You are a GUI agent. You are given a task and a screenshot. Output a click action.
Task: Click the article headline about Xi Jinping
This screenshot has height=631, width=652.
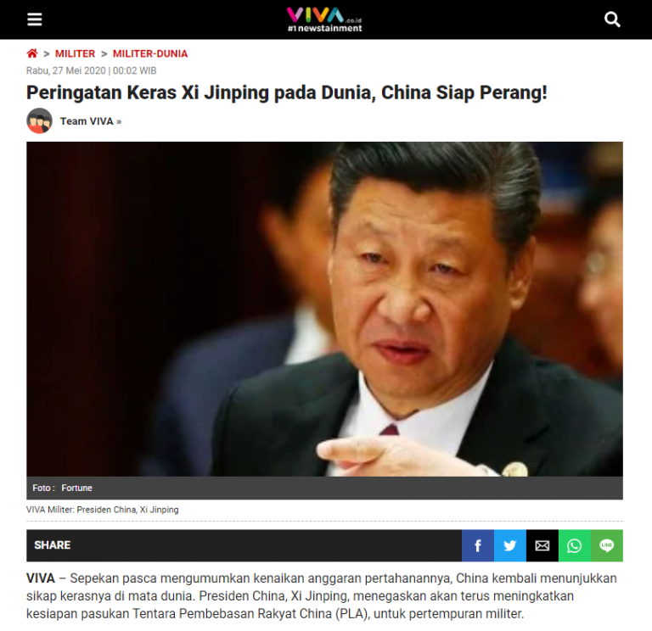(x=286, y=92)
